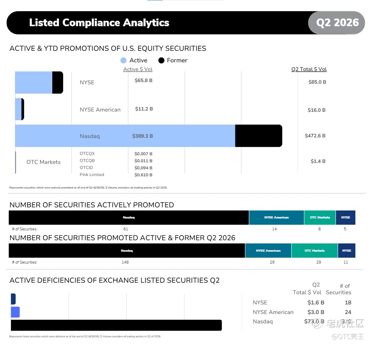The image size is (371, 345).
Task: Select the NYSE black former bar segment
Action: click(x=57, y=82)
